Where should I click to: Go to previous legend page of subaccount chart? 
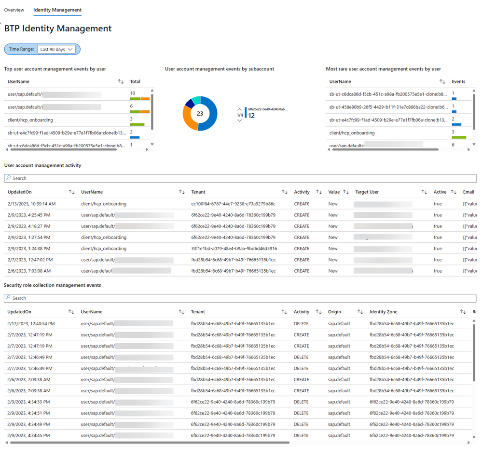[x=239, y=109]
